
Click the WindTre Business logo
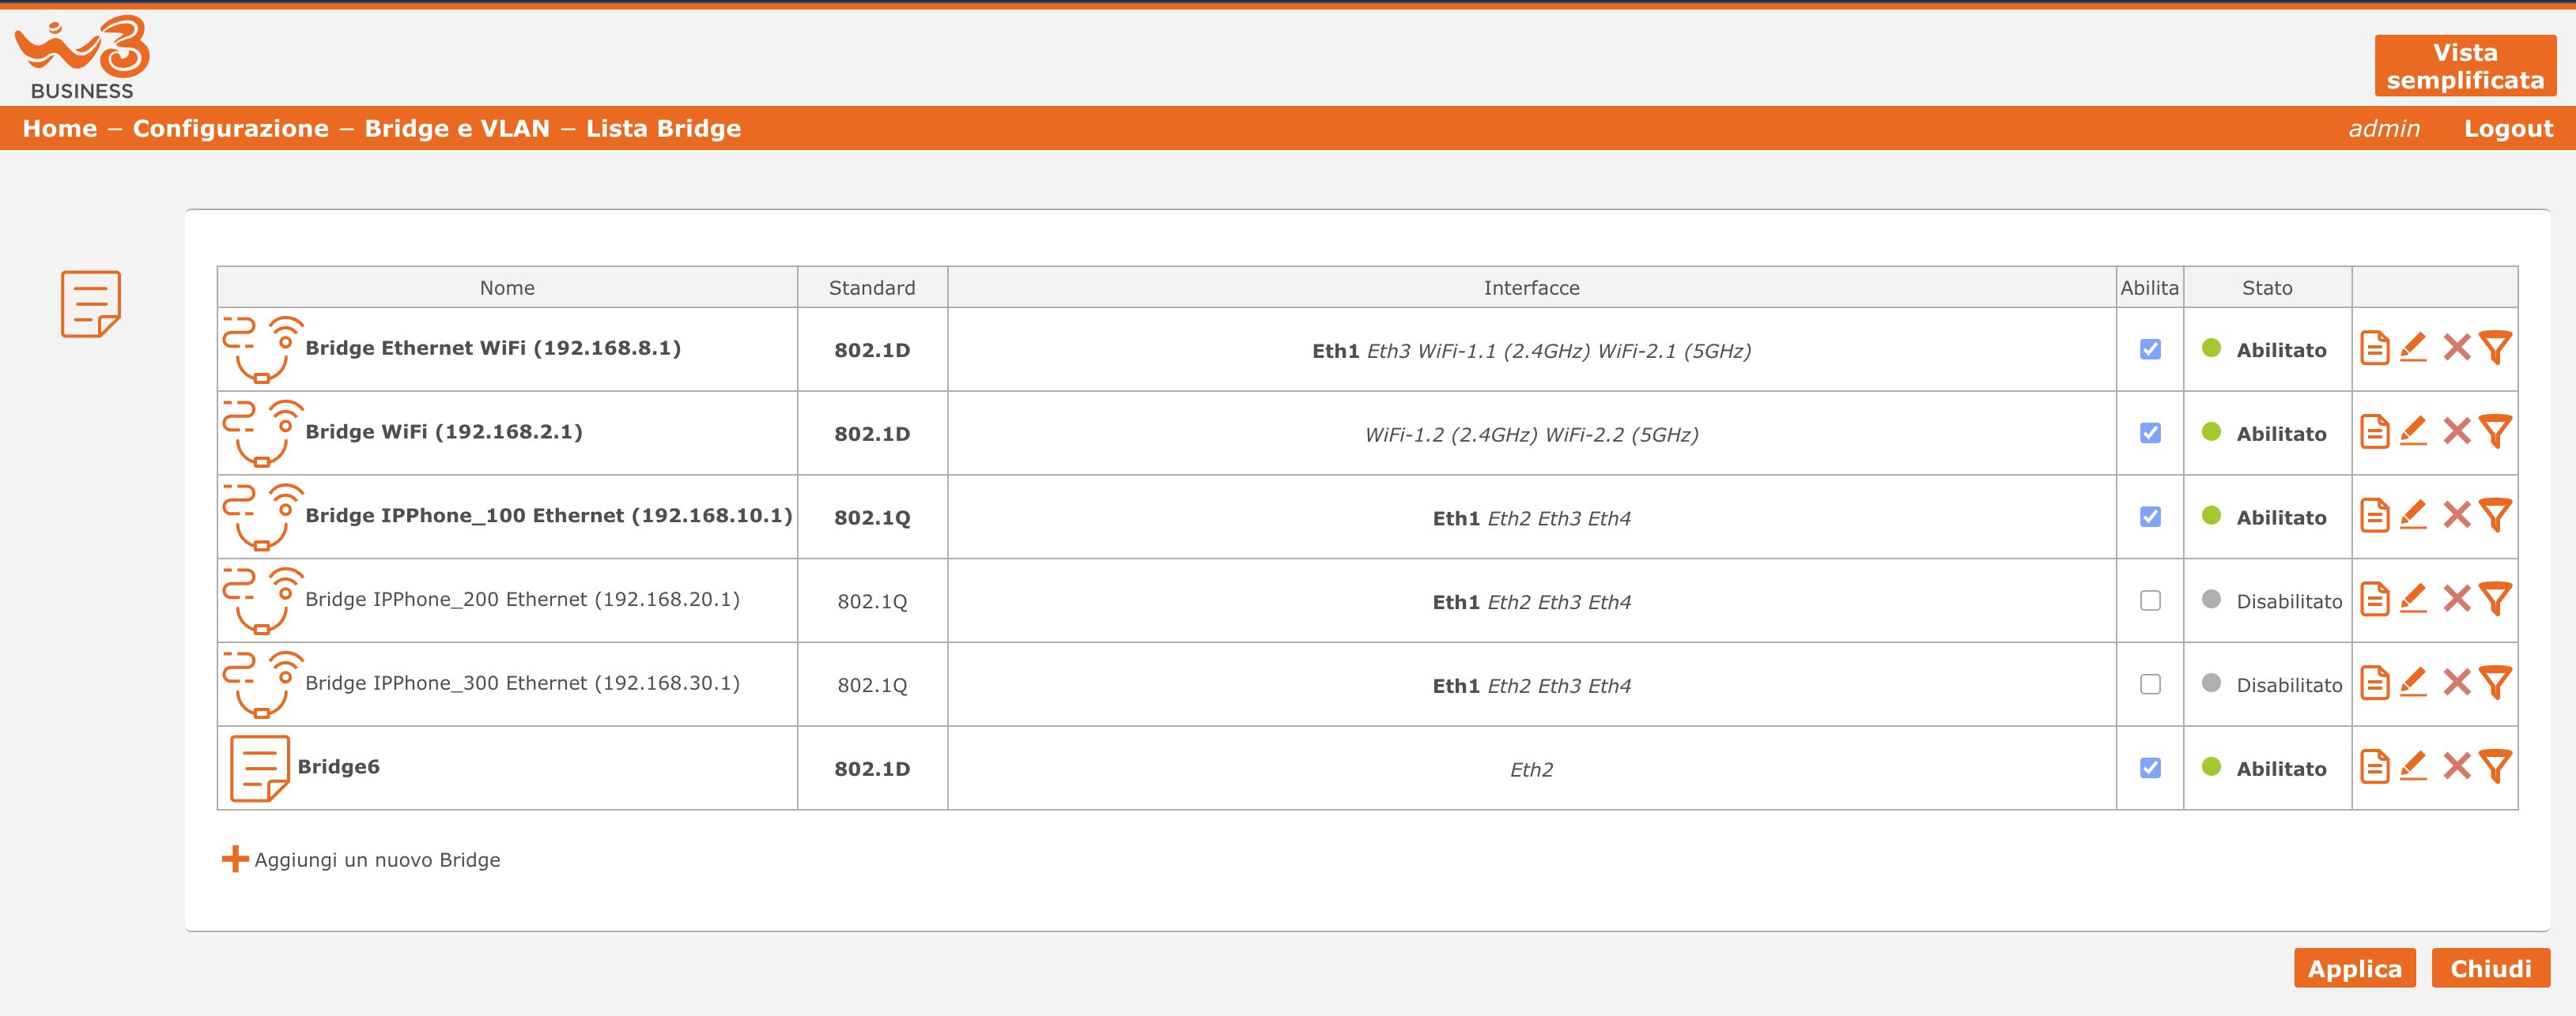[82, 57]
